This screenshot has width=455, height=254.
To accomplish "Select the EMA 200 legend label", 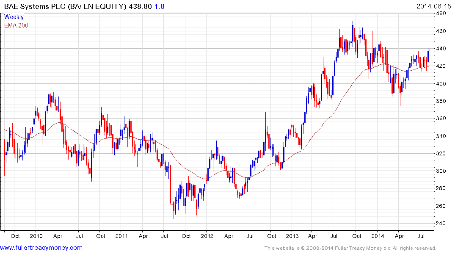I will coord(16,25).
